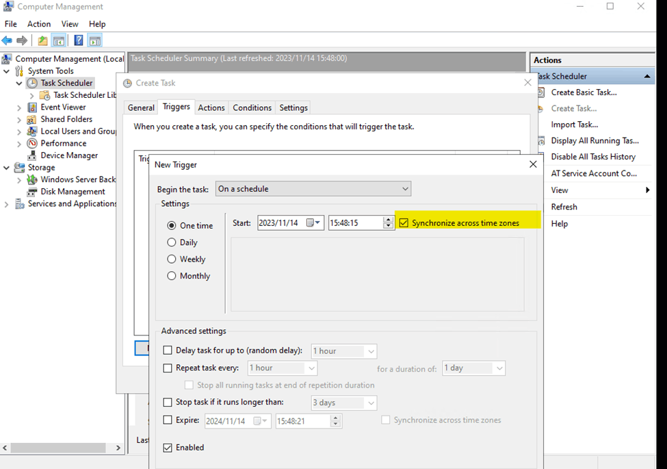Click the Event Viewer icon in tree
Screen dimensions: 667x469
pos(32,107)
